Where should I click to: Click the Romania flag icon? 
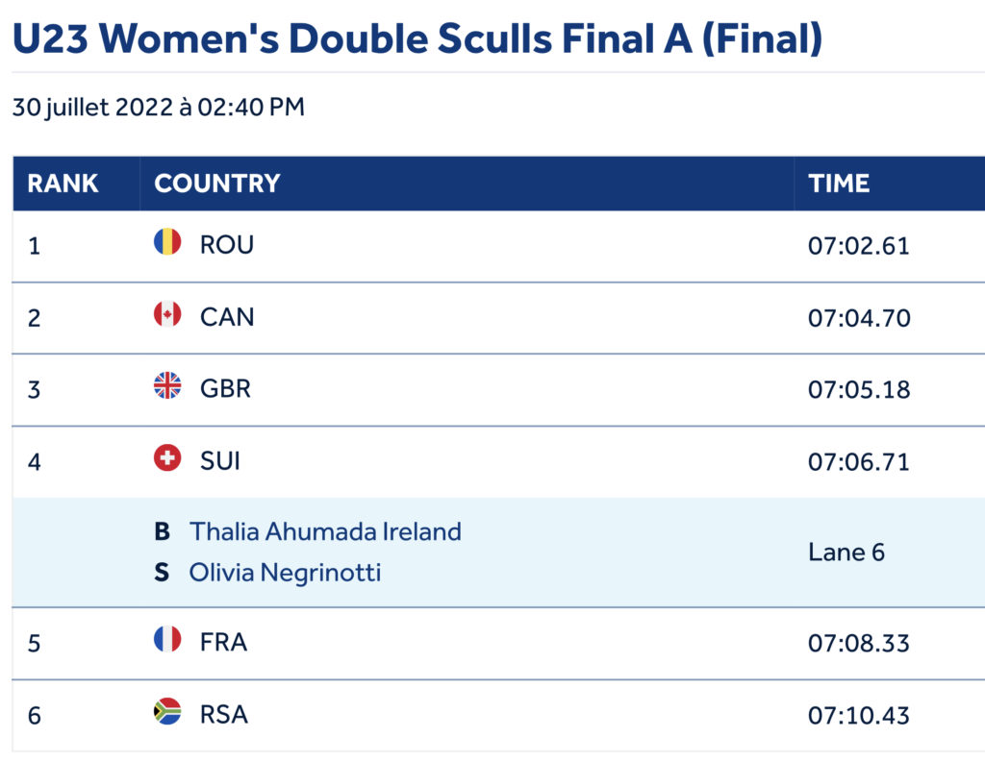(x=167, y=242)
